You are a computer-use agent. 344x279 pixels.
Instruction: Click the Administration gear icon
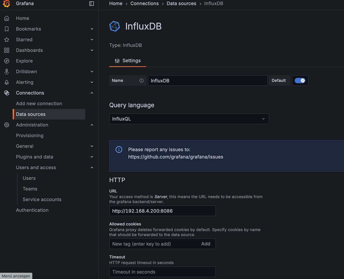(x=7, y=125)
